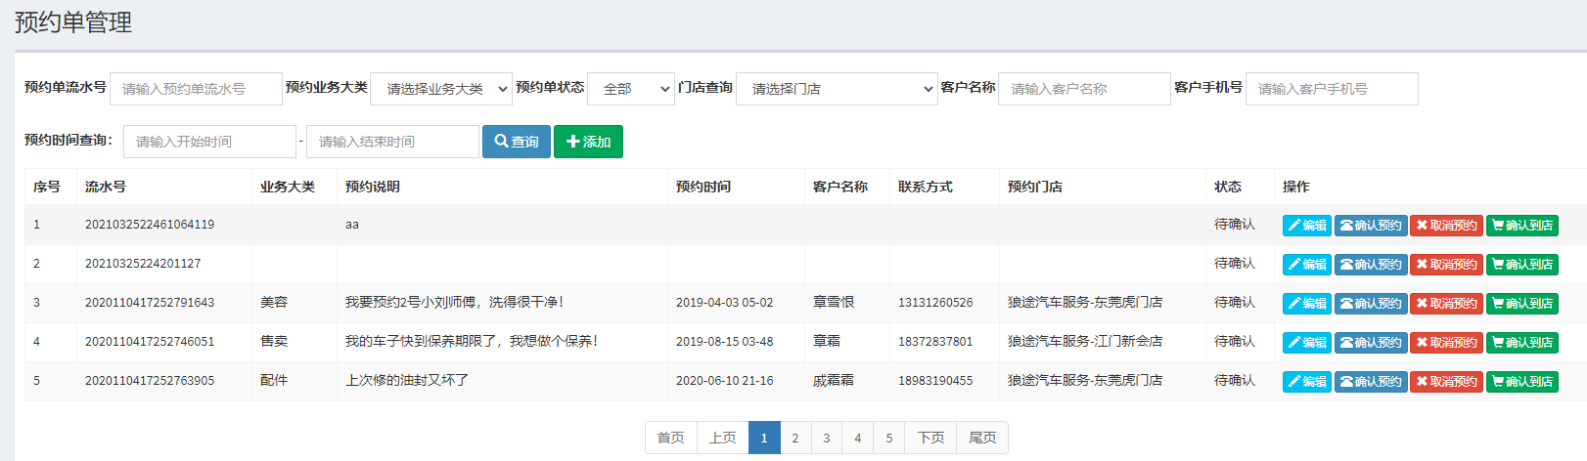Image resolution: width=1587 pixels, height=461 pixels.
Task: Edit the 章雪恨 appointment row
Action: click(x=1307, y=304)
